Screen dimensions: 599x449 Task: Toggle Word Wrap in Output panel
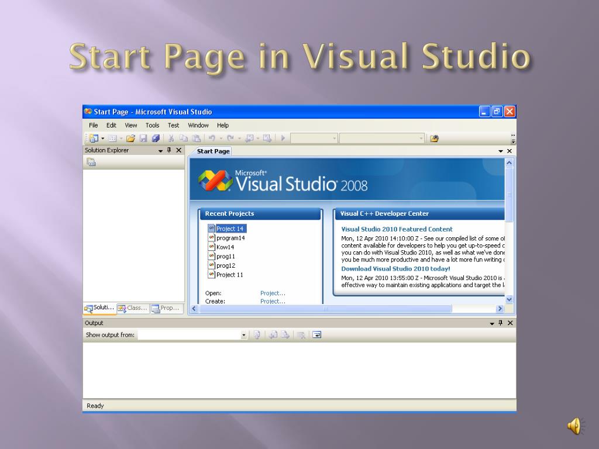click(316, 335)
